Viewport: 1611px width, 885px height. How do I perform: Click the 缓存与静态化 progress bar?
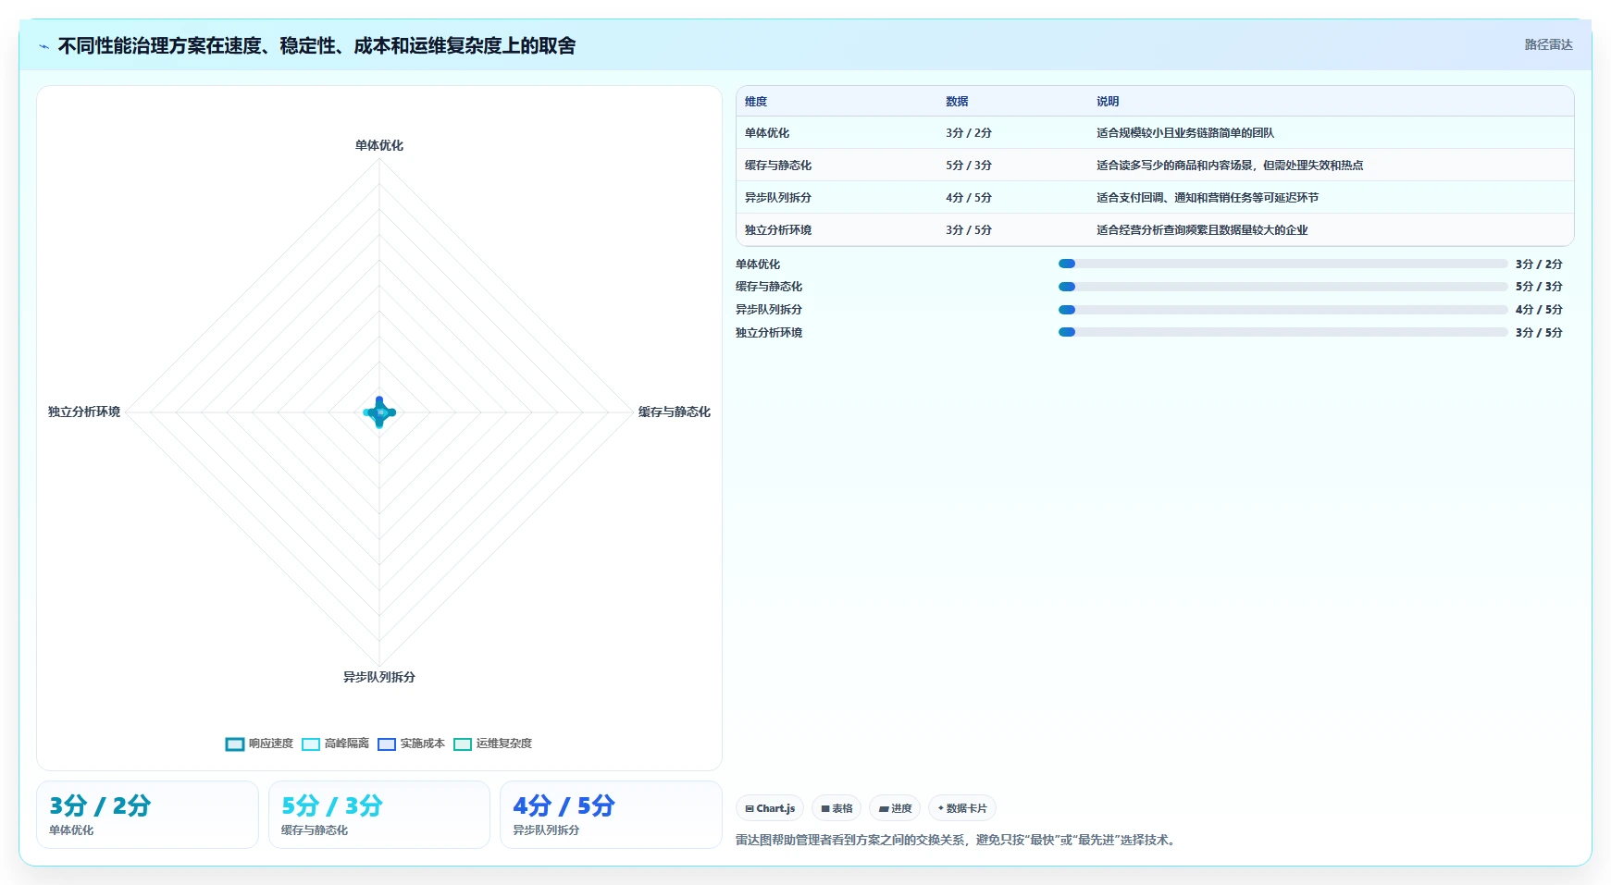pyautogui.click(x=1283, y=287)
